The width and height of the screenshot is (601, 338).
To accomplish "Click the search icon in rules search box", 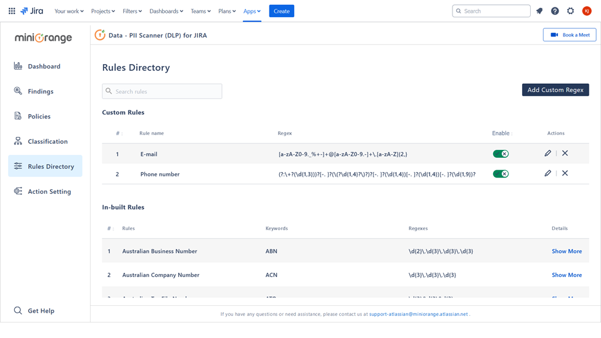I will coord(109,91).
